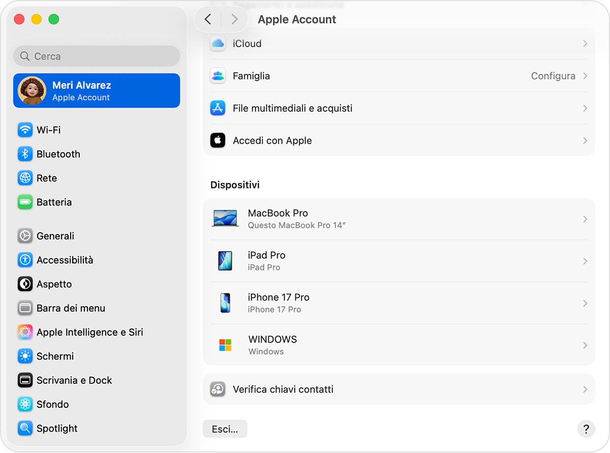Screen dimensions: 610x453
Task: Select Meri Alvarez Apple Account profile
Action: [x=97, y=90]
